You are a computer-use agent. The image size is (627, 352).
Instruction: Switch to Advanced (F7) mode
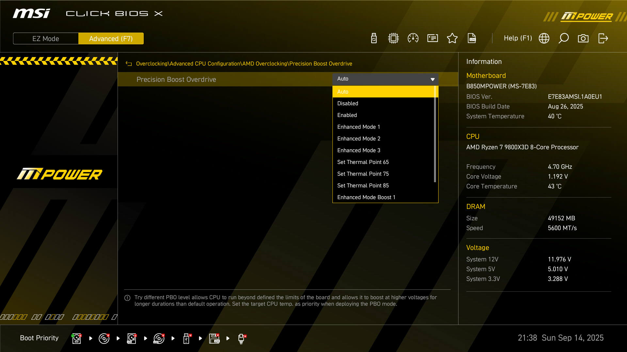(111, 38)
